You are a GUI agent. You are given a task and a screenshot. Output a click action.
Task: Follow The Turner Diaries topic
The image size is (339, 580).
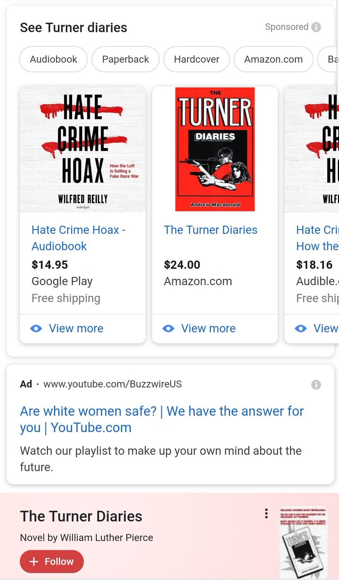click(52, 562)
